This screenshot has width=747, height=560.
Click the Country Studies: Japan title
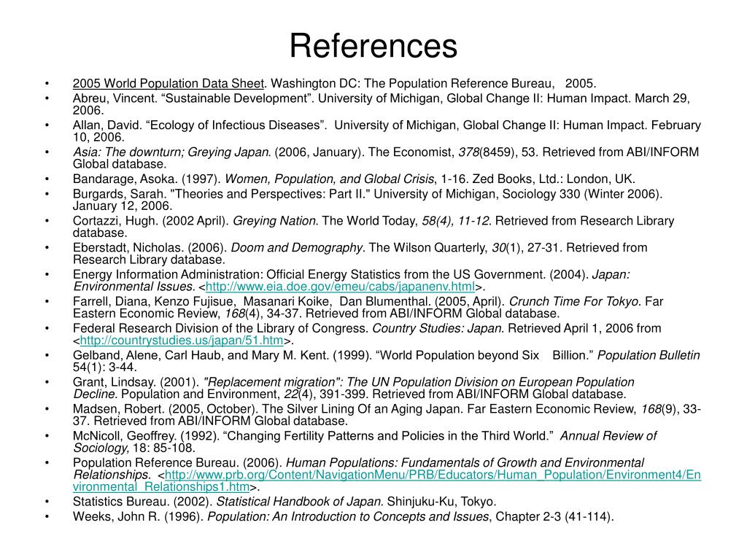(x=438, y=329)
